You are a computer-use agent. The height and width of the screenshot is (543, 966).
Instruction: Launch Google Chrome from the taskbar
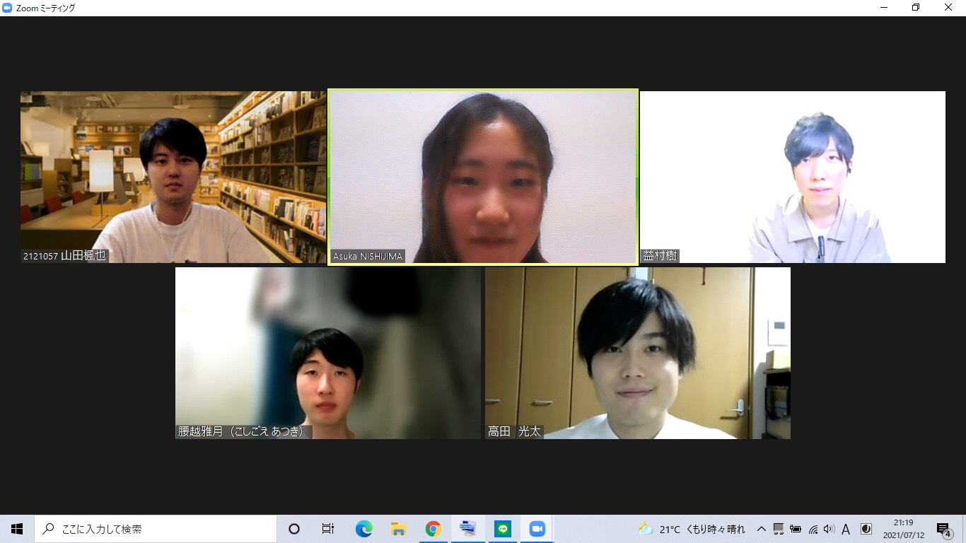point(433,529)
